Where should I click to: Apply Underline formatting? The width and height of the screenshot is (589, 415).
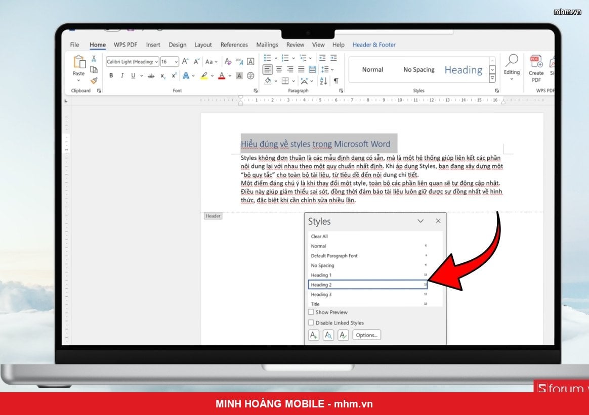133,75
